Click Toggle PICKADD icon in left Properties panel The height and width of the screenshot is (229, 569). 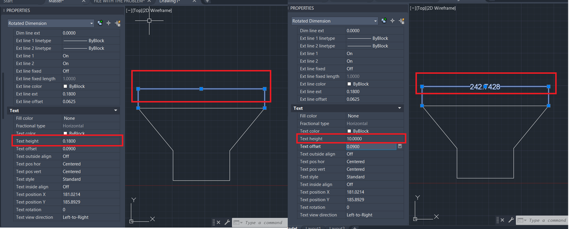click(x=100, y=23)
